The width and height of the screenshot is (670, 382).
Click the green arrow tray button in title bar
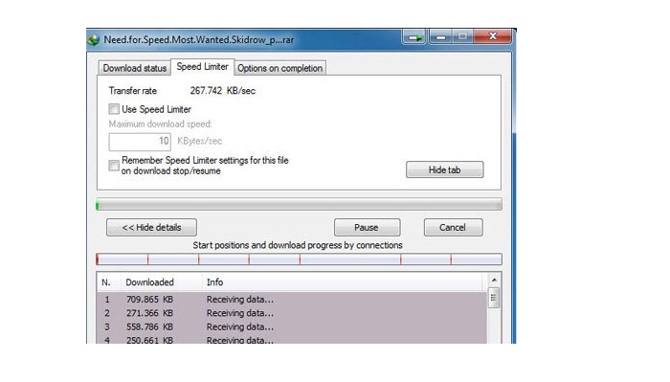point(414,37)
